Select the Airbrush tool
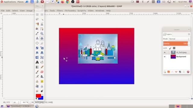 click(x=37, y=76)
